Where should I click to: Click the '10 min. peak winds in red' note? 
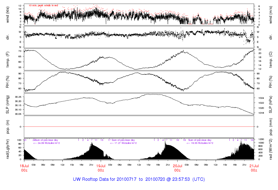(43, 5)
